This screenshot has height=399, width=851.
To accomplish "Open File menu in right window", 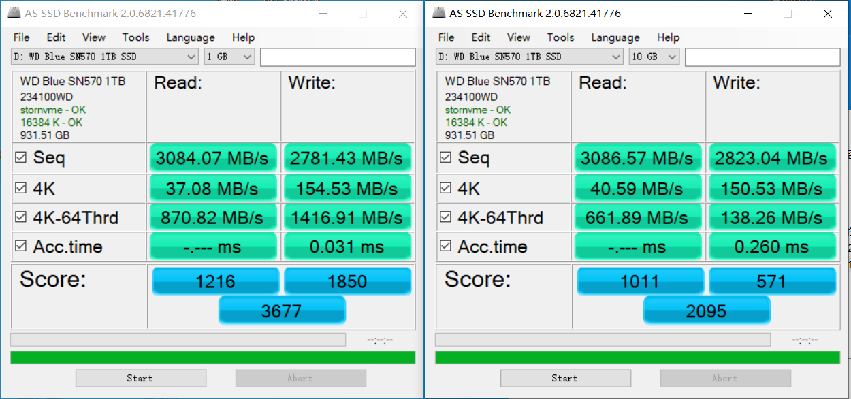I will 446,37.
